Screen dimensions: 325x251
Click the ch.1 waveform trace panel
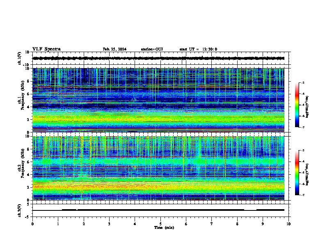[160, 58]
